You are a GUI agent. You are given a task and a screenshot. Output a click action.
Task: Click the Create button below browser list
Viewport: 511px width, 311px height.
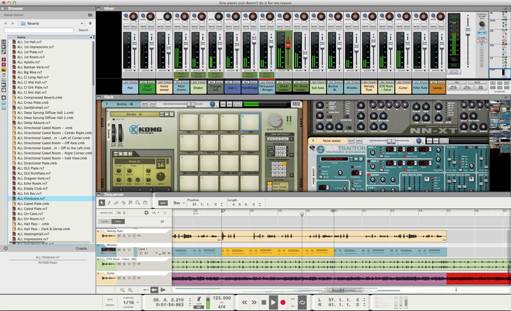(x=81, y=249)
